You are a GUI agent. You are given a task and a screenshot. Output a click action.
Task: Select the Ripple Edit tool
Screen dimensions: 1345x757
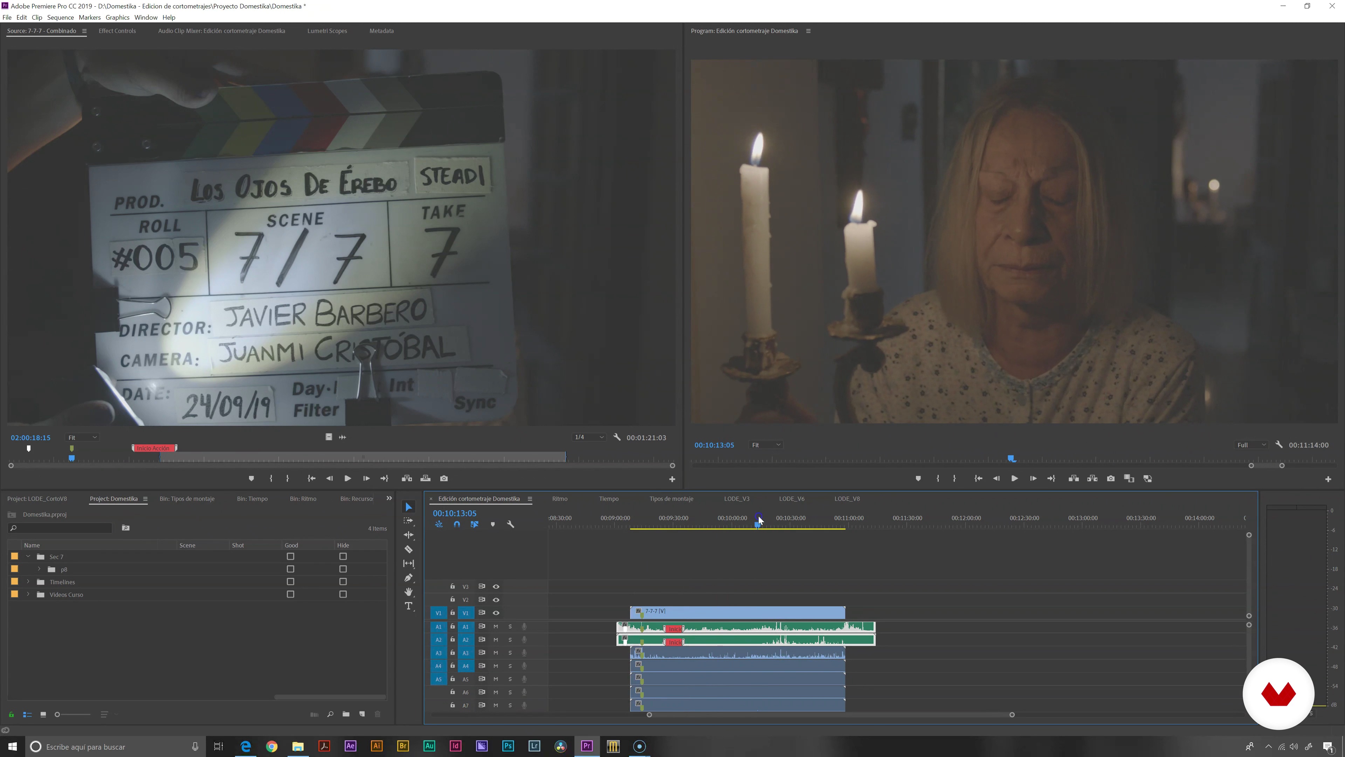408,535
